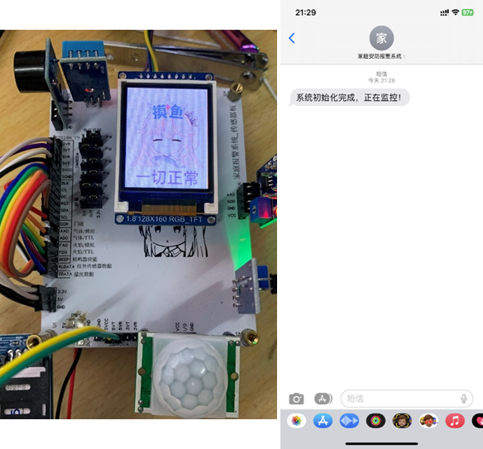Open the Music app icon
Image resolution: width=483 pixels, height=449 pixels.
click(x=455, y=421)
